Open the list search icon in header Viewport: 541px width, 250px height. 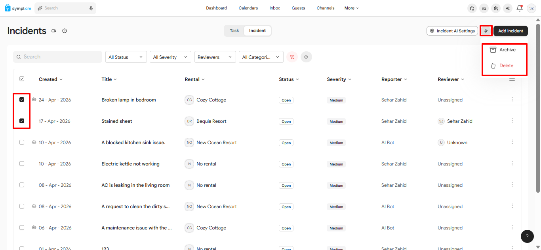tap(484, 8)
